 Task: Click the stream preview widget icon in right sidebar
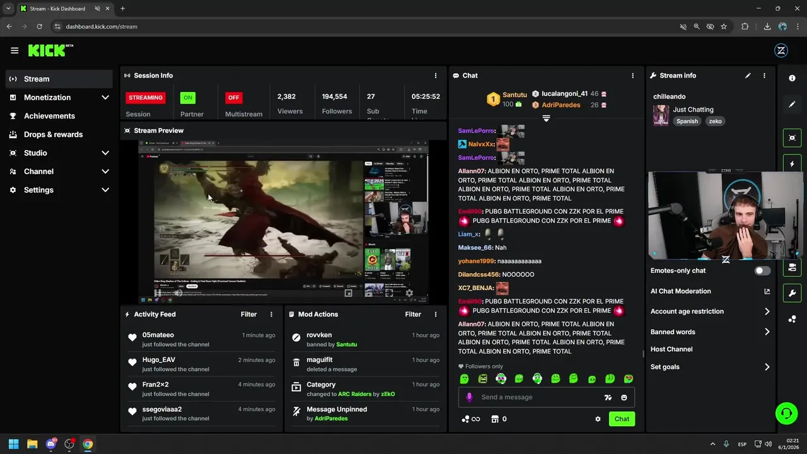point(792,137)
